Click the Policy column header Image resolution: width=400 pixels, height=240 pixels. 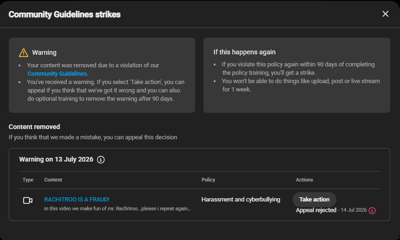pyautogui.click(x=208, y=180)
